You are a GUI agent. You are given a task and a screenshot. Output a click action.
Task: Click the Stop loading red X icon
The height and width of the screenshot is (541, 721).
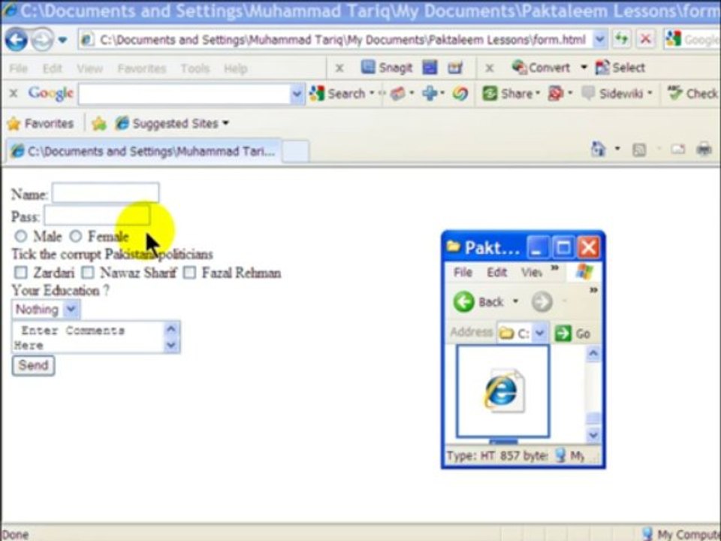click(x=646, y=40)
